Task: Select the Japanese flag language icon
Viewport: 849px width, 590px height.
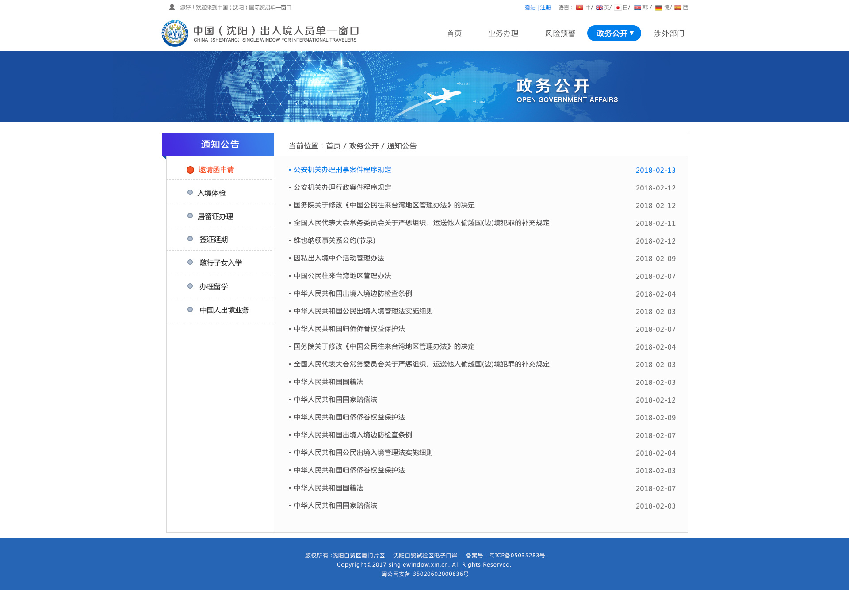Action: pyautogui.click(x=618, y=8)
